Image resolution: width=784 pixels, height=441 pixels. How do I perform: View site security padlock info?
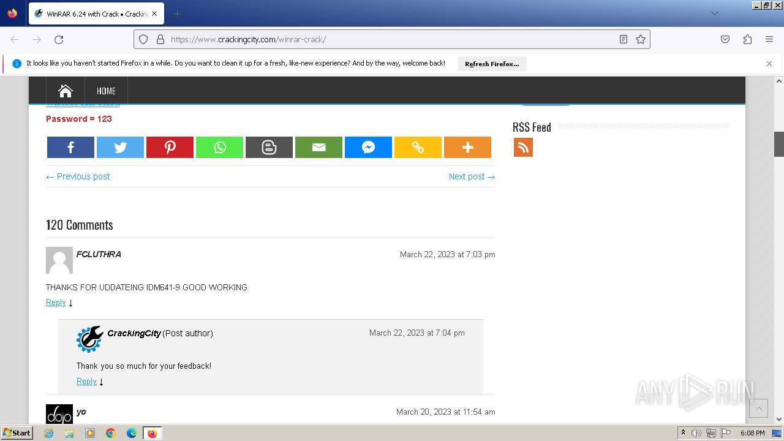click(x=160, y=39)
